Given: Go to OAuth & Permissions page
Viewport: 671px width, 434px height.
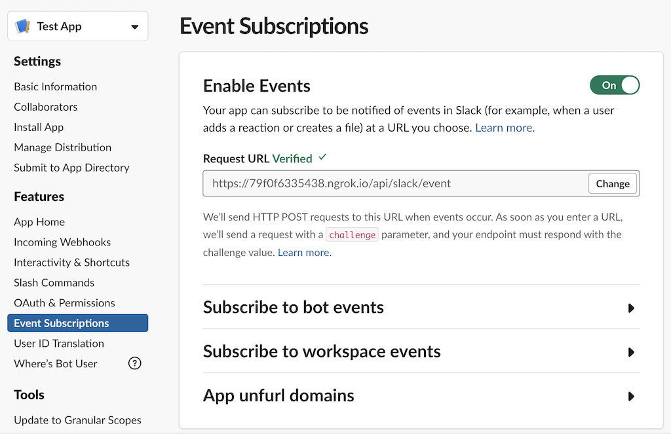Looking at the screenshot, I should (64, 303).
